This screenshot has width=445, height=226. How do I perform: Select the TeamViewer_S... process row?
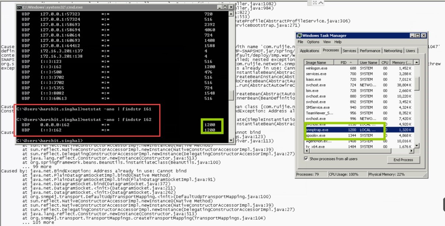(x=359, y=113)
